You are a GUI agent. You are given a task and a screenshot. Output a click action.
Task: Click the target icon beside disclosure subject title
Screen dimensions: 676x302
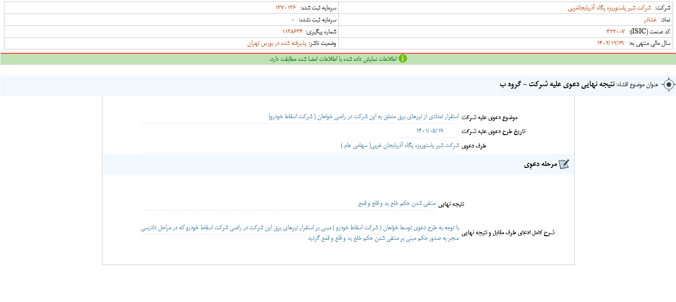click(x=669, y=85)
